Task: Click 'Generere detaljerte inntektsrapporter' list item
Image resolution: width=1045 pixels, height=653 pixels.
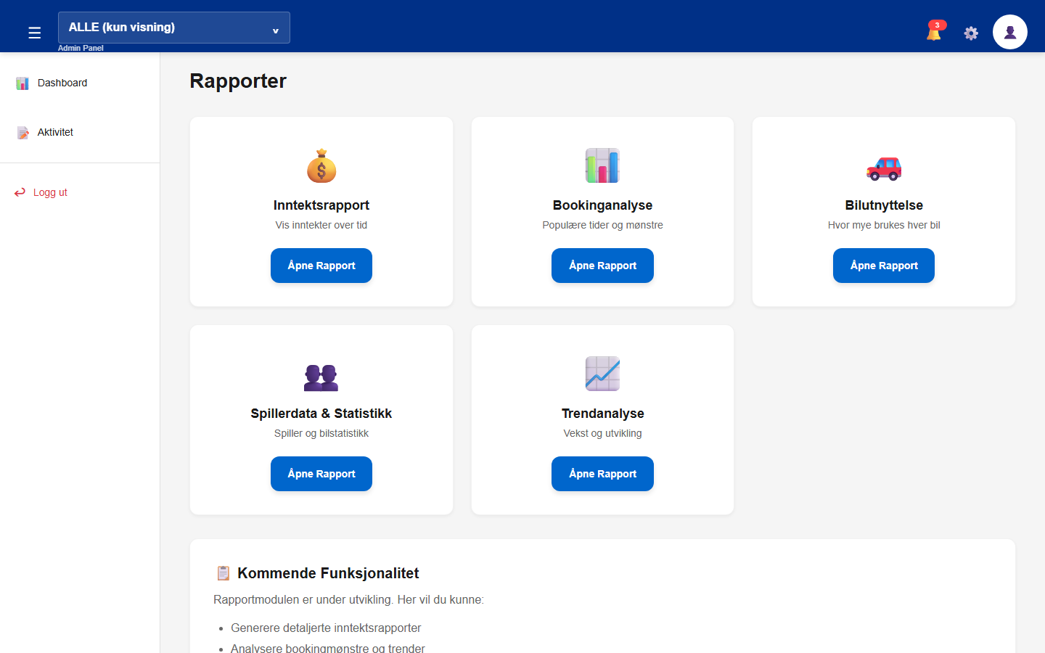Action: point(326,628)
